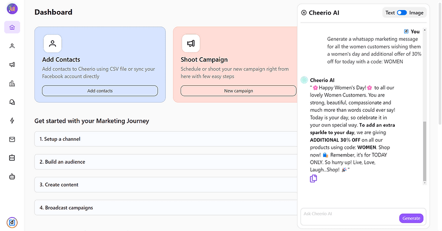Image resolution: width=442 pixels, height=231 pixels.
Task: Expand "2. Build an audience" step
Action: [165, 162]
